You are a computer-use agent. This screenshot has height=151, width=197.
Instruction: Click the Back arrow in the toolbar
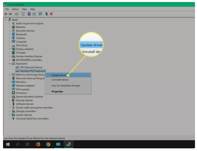point(6,14)
